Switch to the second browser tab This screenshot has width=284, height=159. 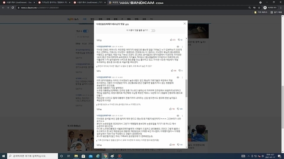pyautogui.click(x=54, y=2)
